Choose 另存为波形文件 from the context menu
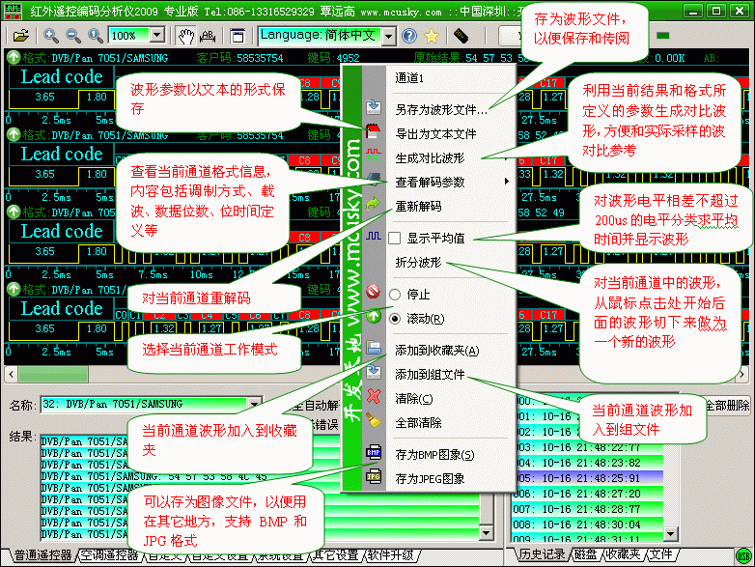The width and height of the screenshot is (755, 567). click(x=440, y=109)
